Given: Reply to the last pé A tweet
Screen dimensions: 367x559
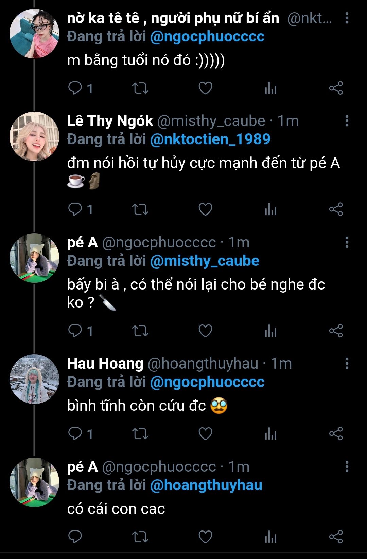Looking at the screenshot, I should pyautogui.click(x=75, y=537).
